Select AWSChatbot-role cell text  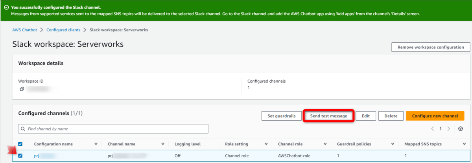coord(294,156)
